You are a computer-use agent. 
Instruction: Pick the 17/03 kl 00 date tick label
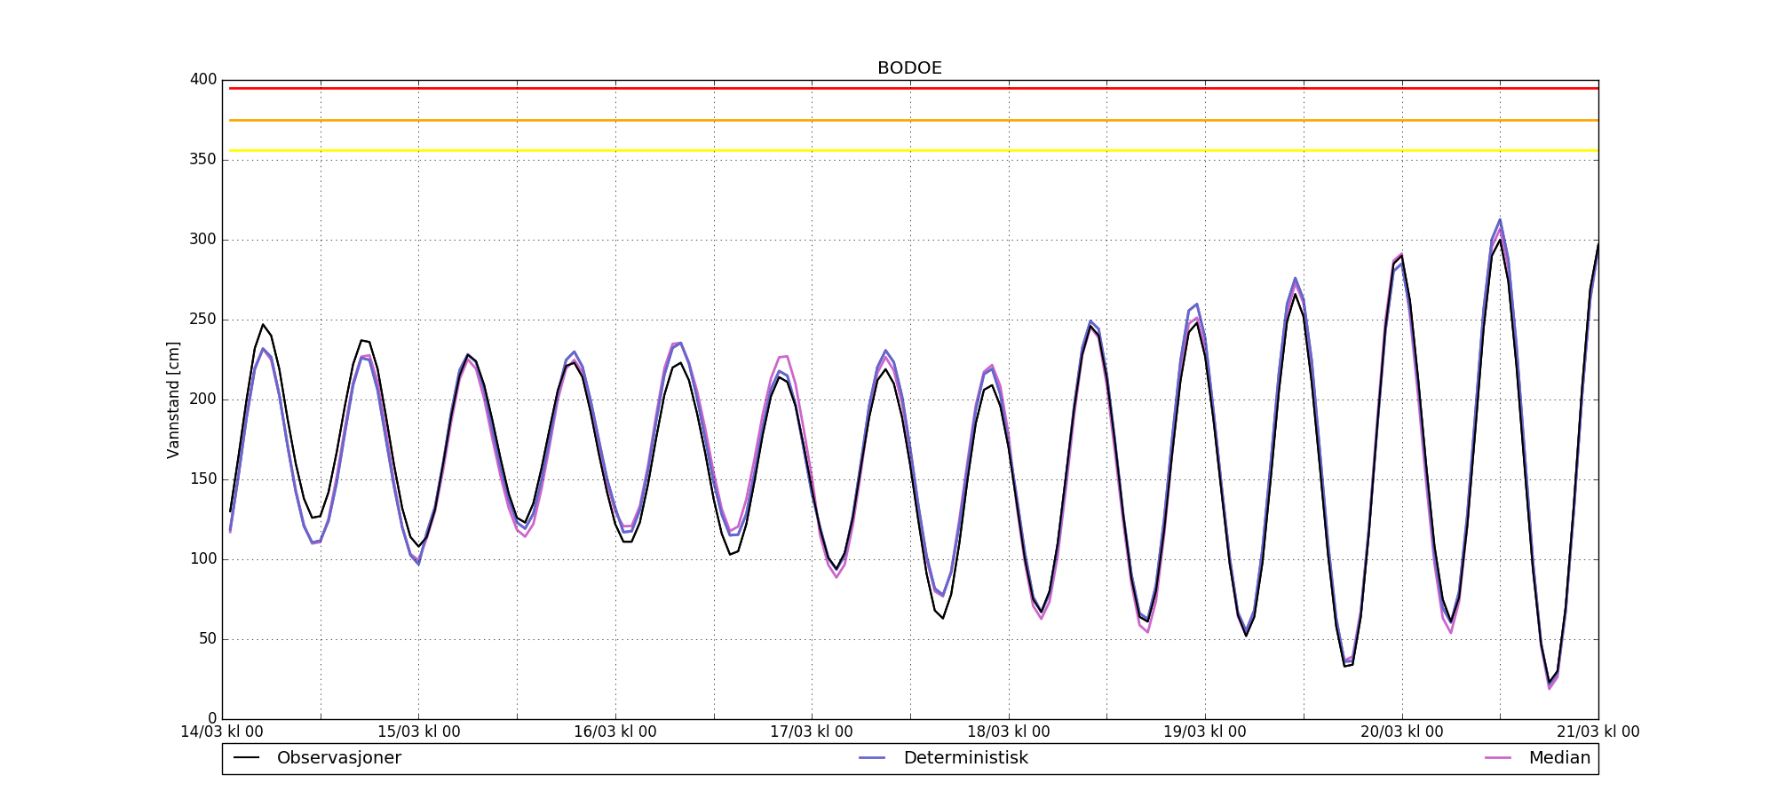pos(812,732)
